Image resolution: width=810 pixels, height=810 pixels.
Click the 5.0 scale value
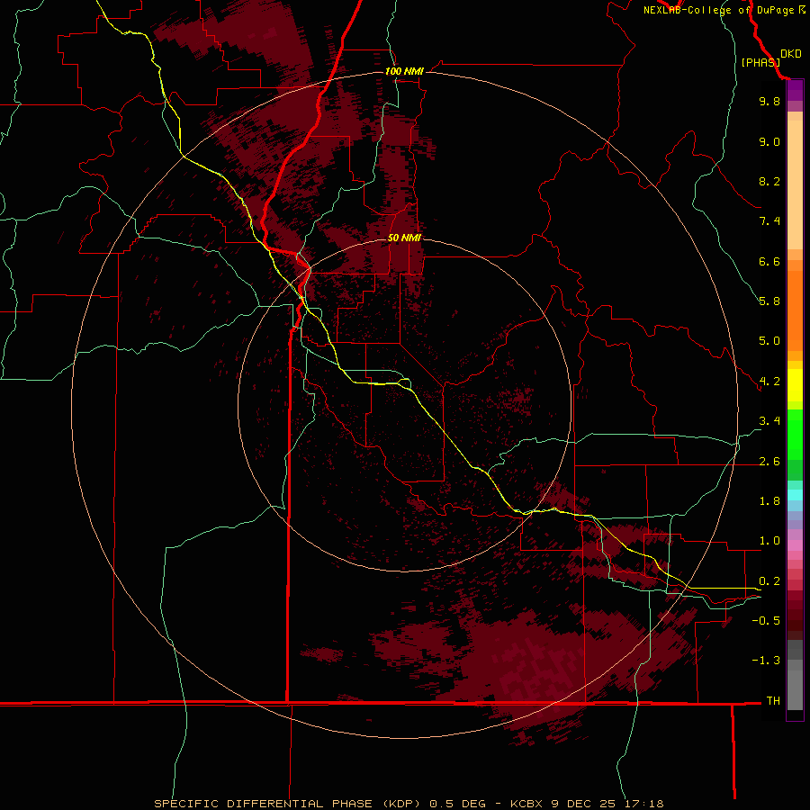click(769, 341)
